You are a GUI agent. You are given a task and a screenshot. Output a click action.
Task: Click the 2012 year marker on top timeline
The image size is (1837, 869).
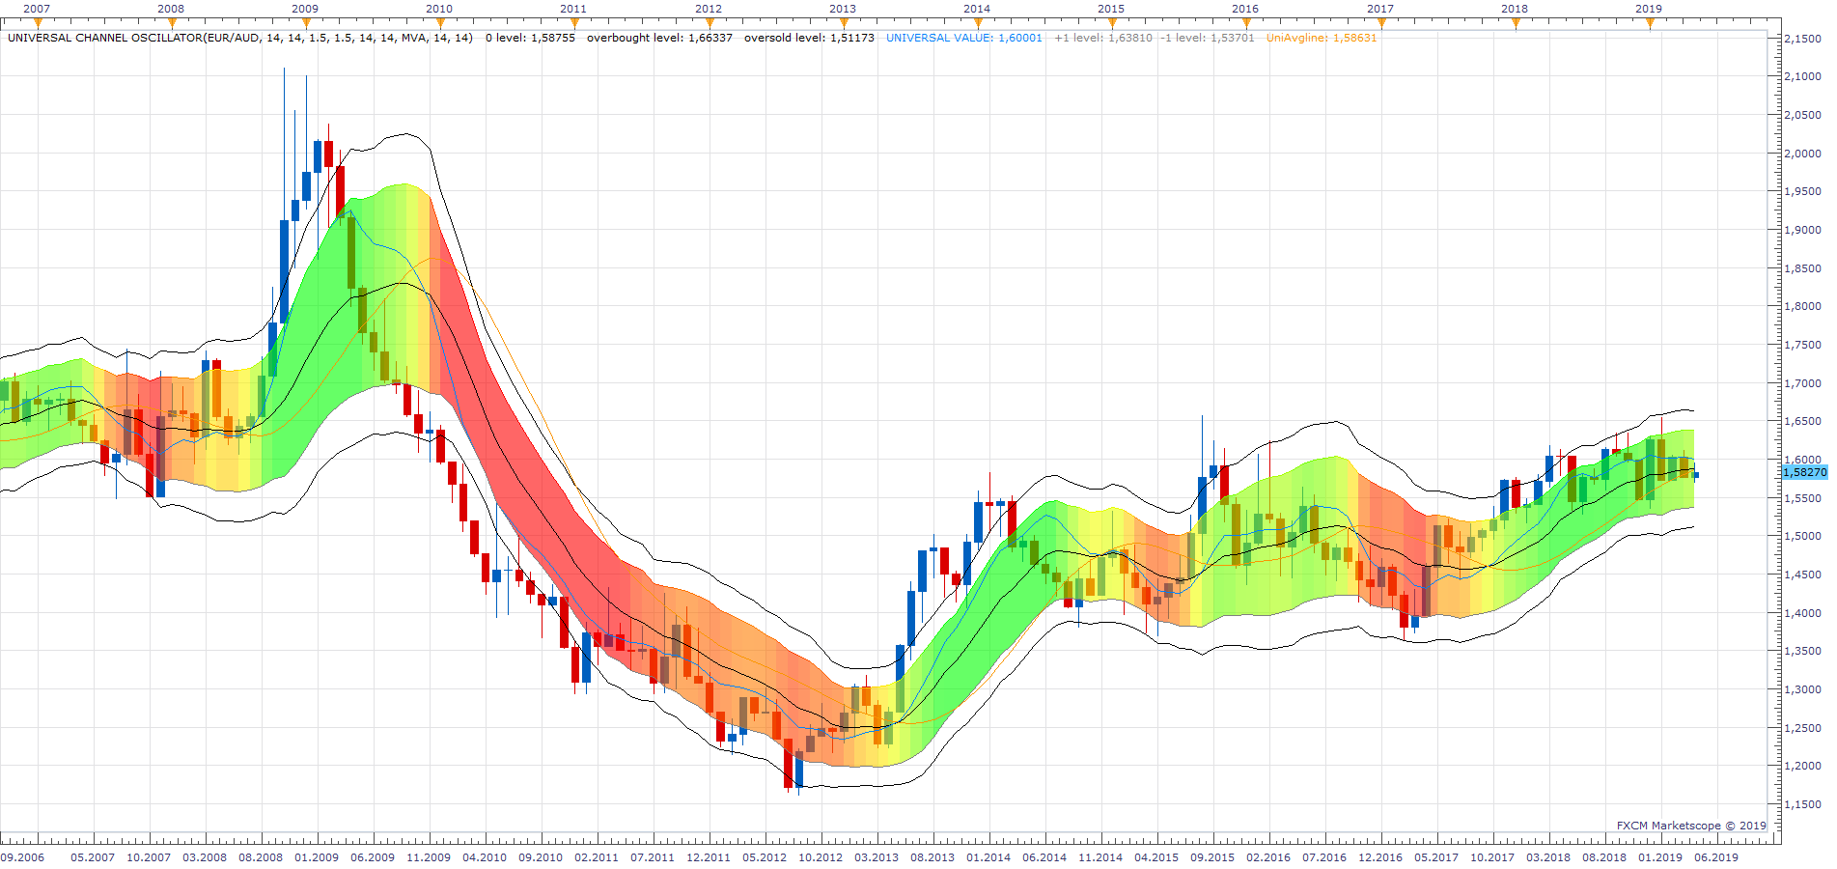709,9
